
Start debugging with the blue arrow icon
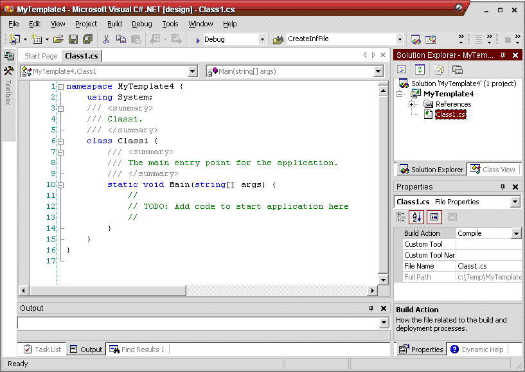pos(197,40)
